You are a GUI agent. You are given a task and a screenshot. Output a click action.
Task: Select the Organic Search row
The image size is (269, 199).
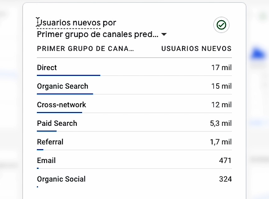coord(134,86)
